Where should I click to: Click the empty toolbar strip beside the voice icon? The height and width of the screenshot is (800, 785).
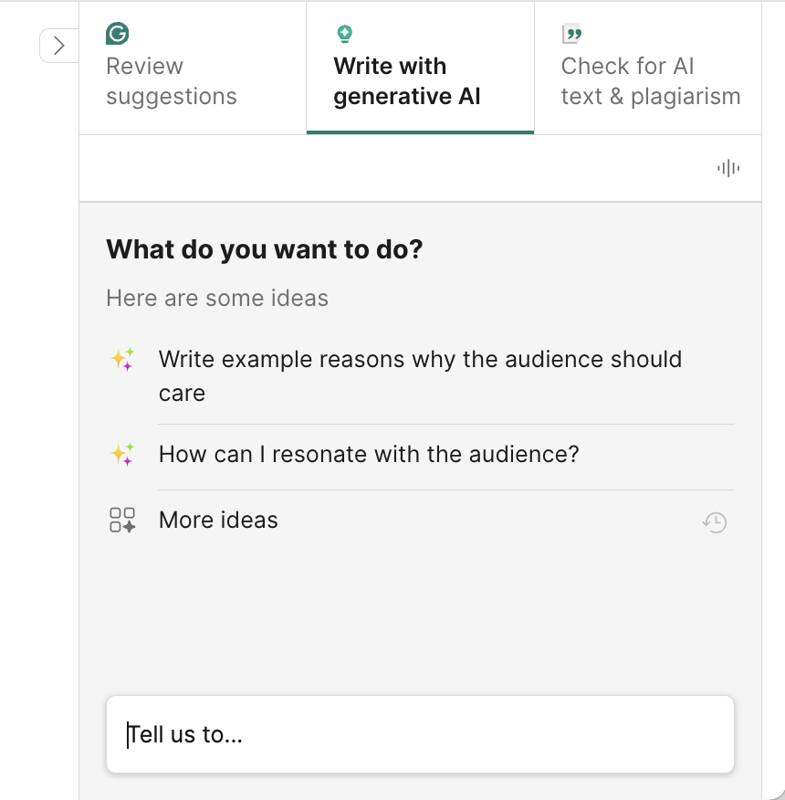click(392, 168)
